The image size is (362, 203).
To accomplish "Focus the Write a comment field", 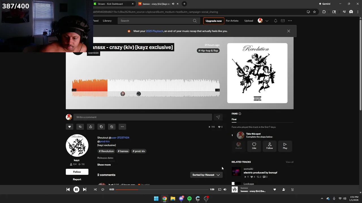I will click(143, 117).
